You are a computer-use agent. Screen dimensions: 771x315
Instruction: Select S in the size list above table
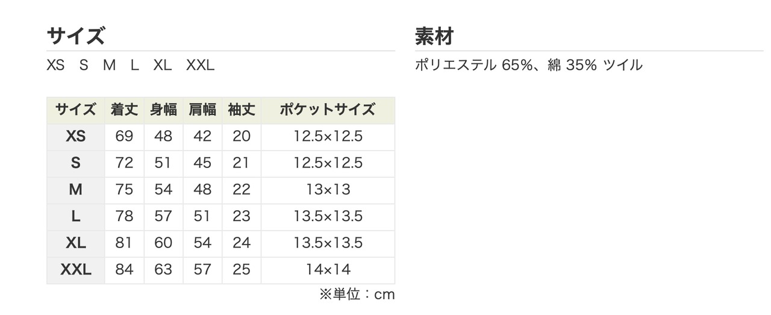(x=84, y=65)
